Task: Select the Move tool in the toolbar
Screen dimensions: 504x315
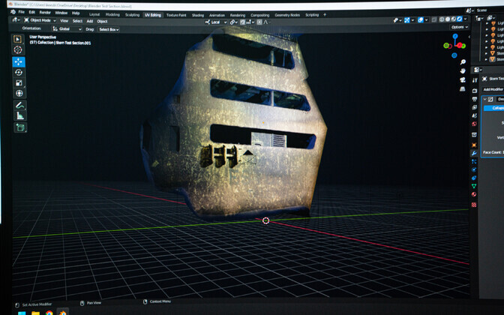Action: pyautogui.click(x=19, y=61)
